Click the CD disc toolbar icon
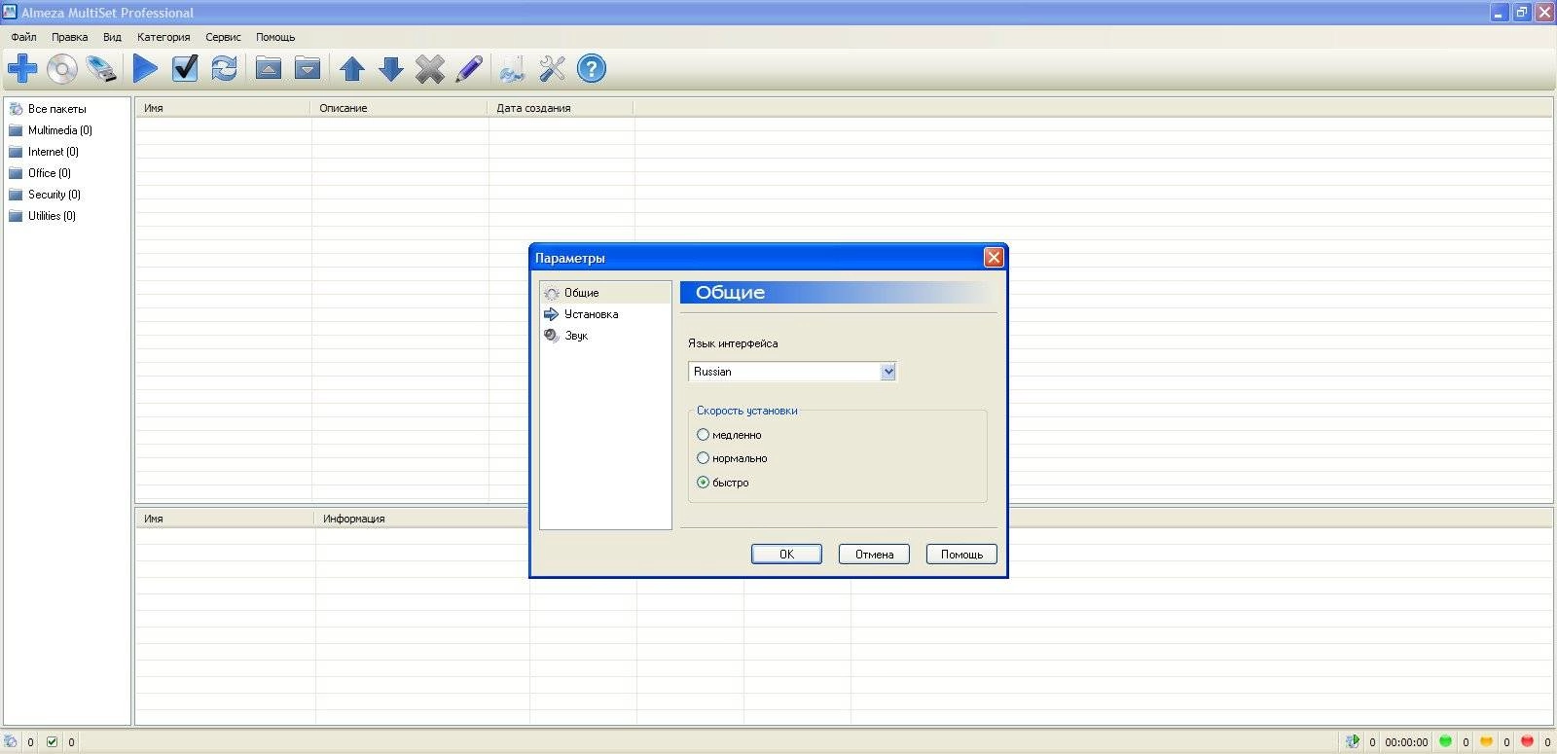1557x754 pixels. (x=62, y=69)
